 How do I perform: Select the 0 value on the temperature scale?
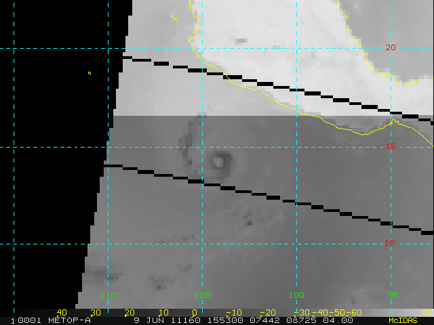click(x=195, y=312)
